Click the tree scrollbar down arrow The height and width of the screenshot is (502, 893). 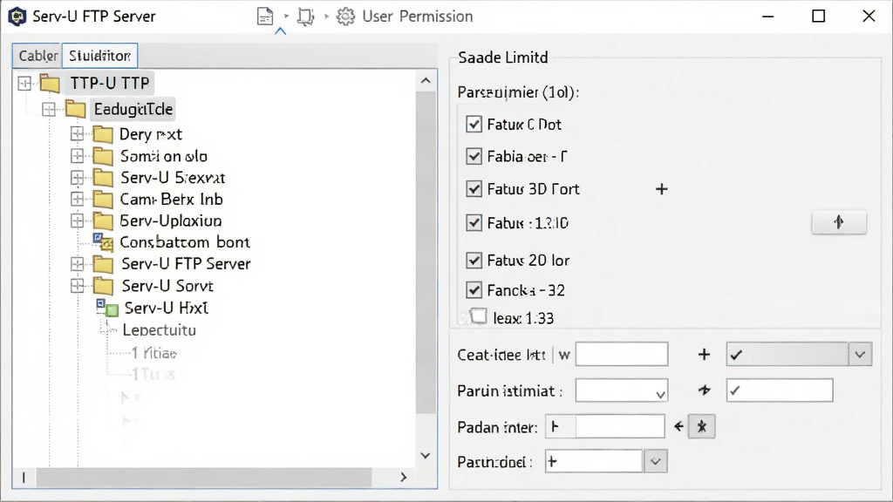pos(426,455)
